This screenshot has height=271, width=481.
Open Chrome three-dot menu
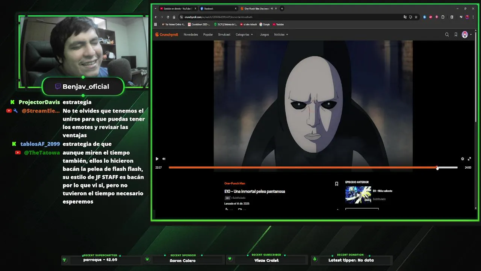pos(473,17)
